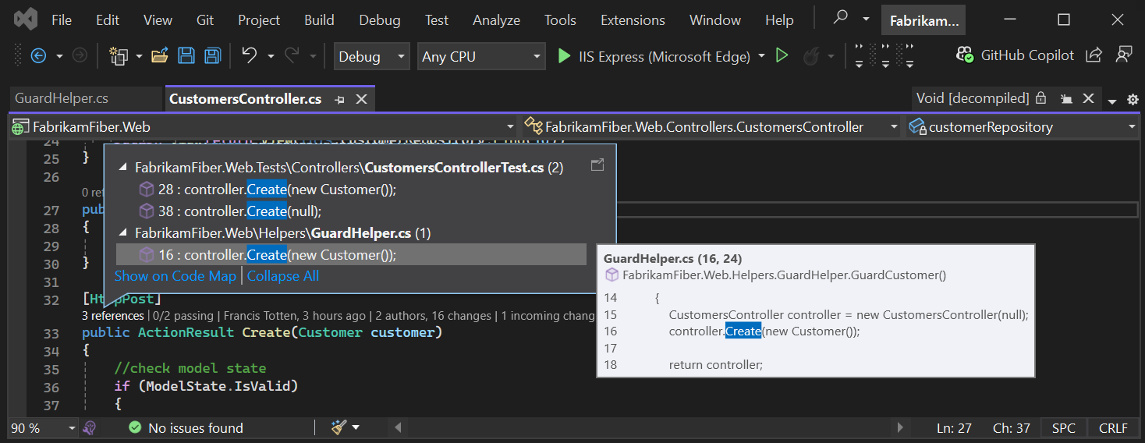Click the code cleanup broom icon

pos(338,427)
